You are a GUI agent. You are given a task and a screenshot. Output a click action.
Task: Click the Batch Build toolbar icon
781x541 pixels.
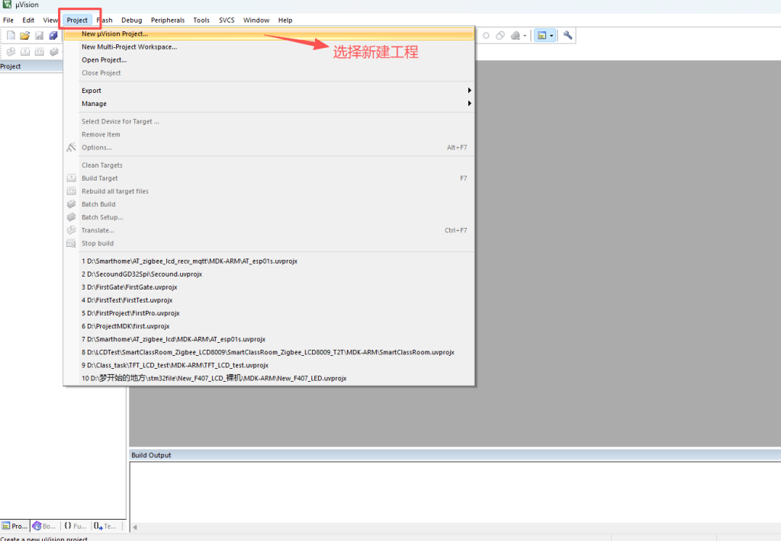pos(53,52)
